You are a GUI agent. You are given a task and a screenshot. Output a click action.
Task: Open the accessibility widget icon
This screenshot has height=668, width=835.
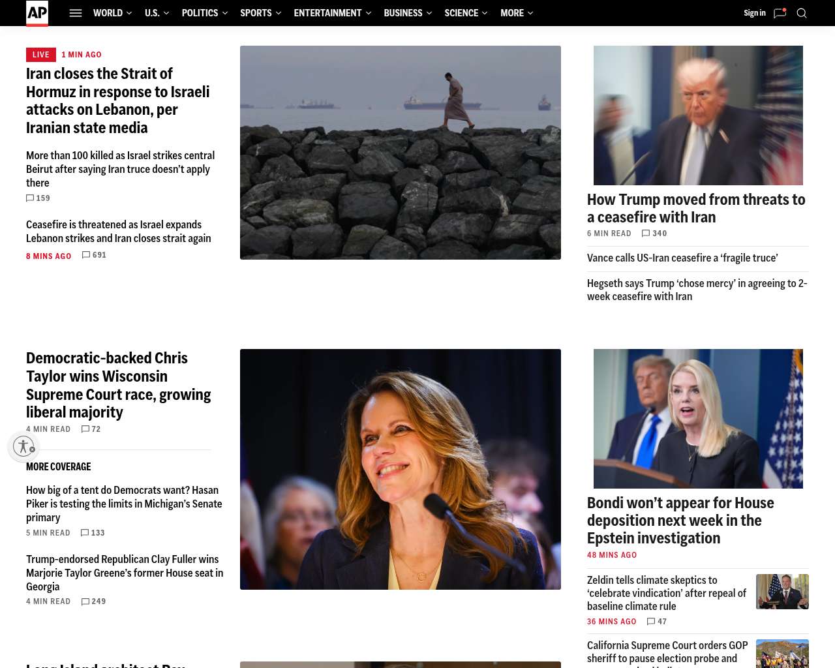[x=24, y=446]
